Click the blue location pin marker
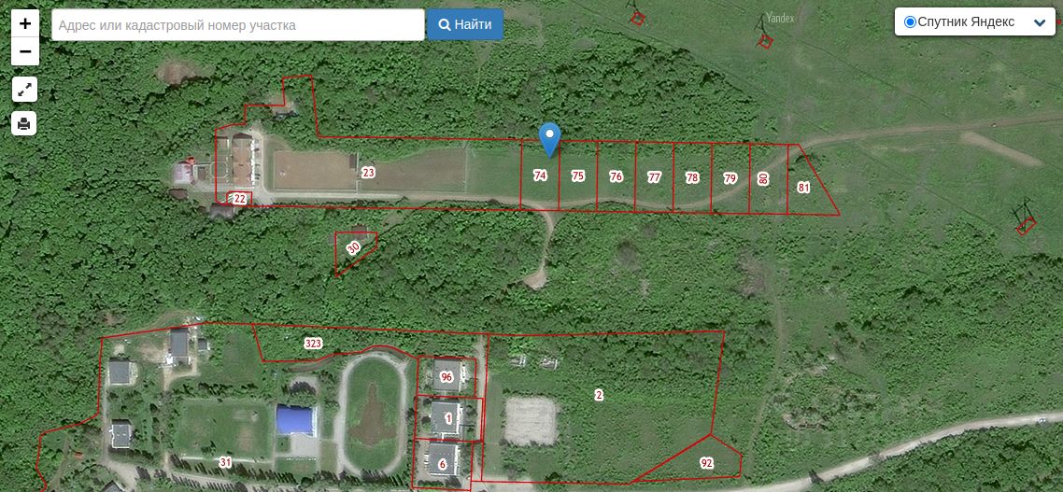1063x492 pixels. coord(550,140)
